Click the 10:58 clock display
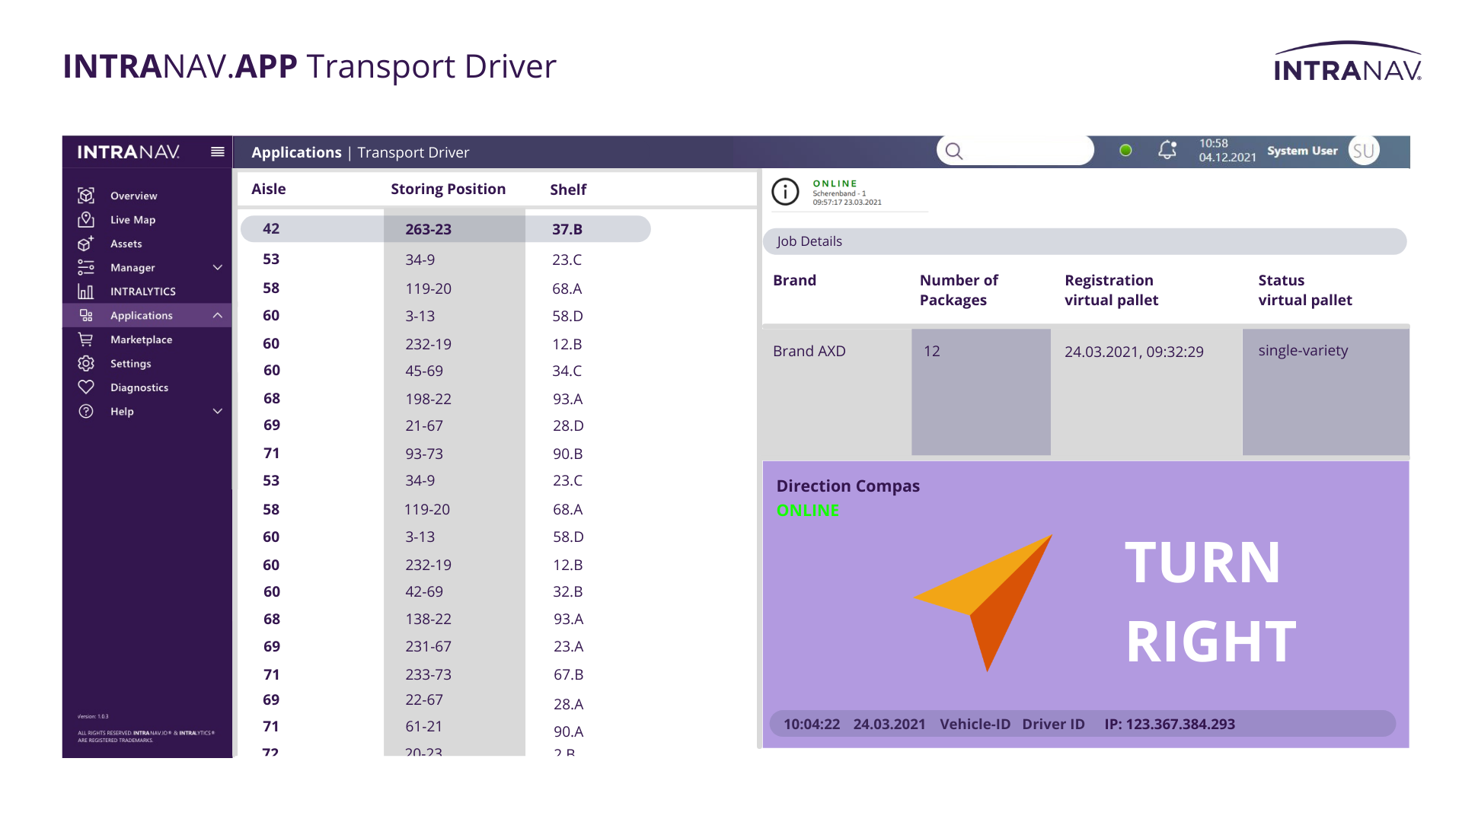This screenshot has width=1462, height=822. pos(1214,143)
